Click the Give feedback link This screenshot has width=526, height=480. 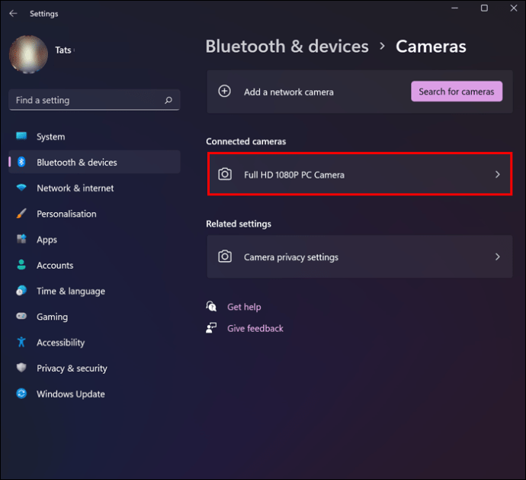pos(255,328)
